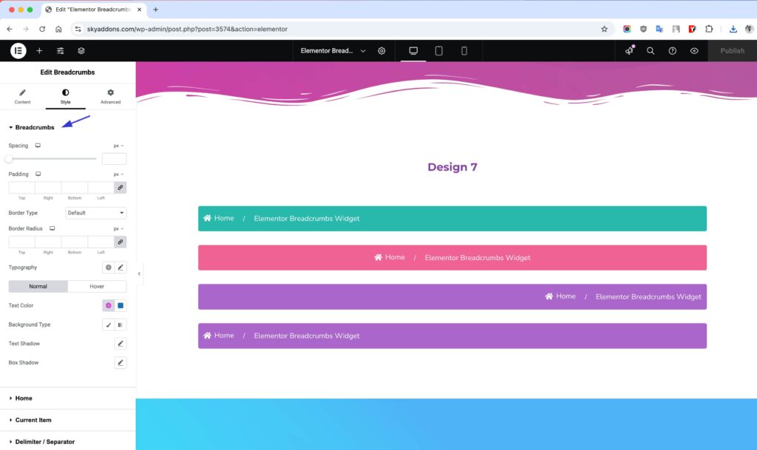The height and width of the screenshot is (450, 757).
Task: Open the Elementor Bread... document dropdown
Action: (x=333, y=51)
